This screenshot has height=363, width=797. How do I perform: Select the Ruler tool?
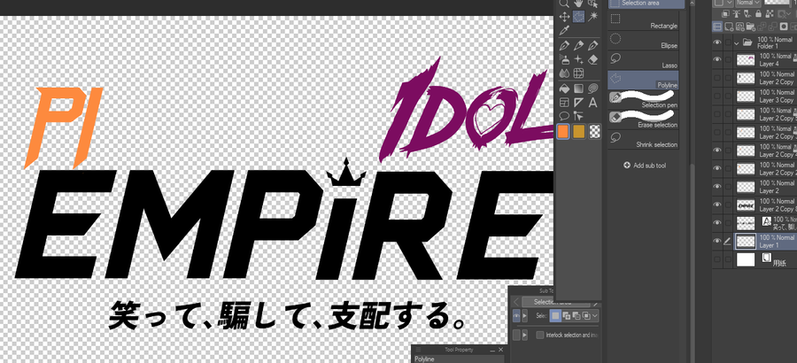point(578,102)
